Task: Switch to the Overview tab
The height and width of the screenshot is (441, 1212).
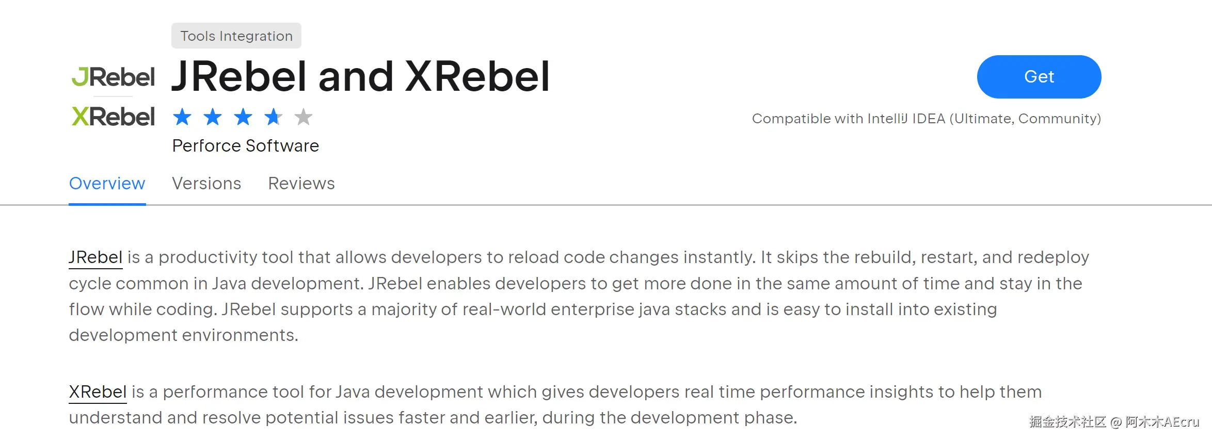Action: coord(107,184)
